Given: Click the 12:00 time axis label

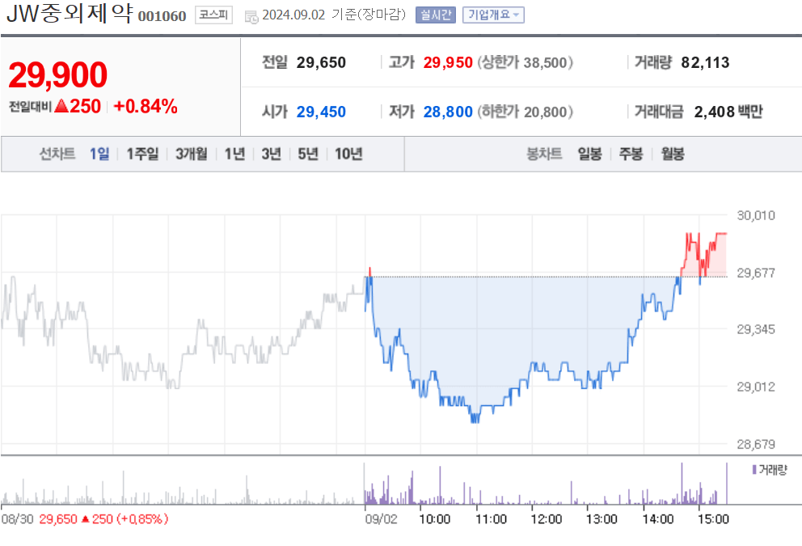Looking at the screenshot, I should (547, 519).
